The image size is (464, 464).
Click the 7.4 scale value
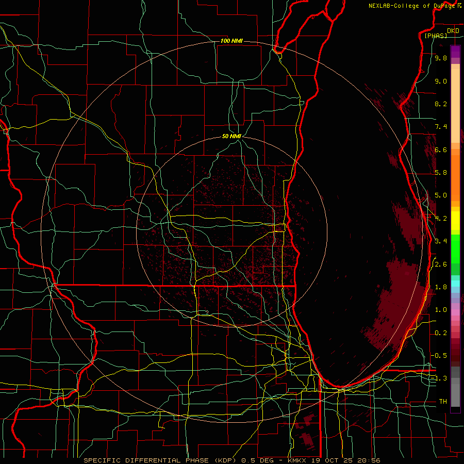point(441,127)
